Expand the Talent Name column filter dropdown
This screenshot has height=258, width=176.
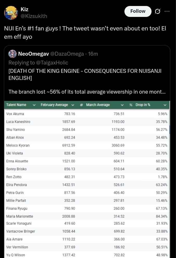click(x=34, y=105)
